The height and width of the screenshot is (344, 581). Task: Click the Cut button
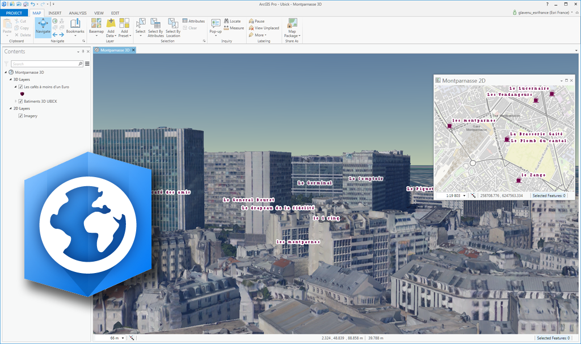tap(20, 21)
